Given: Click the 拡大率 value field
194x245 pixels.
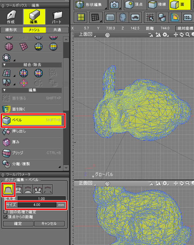Looking at the screenshot, I should pyautogui.click(x=42, y=199).
